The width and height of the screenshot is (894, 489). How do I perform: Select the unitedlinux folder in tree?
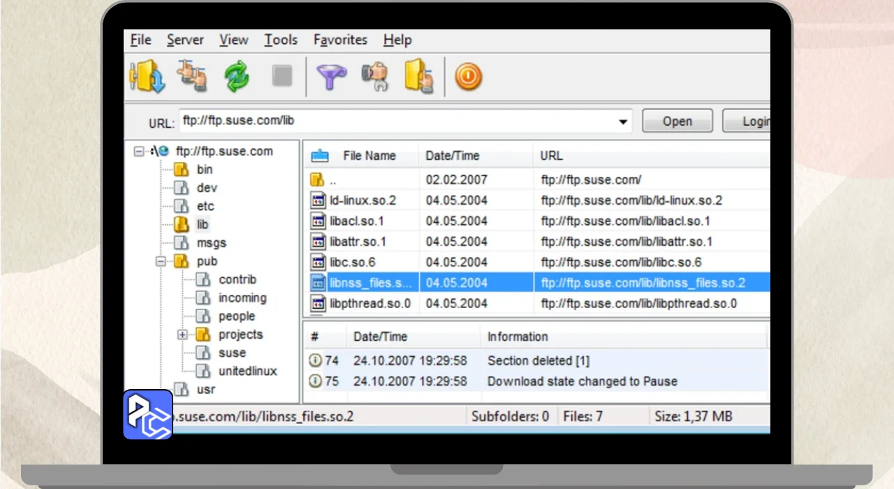tap(247, 371)
